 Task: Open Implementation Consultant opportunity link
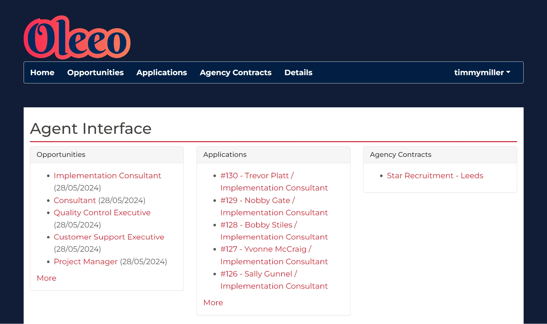[107, 176]
